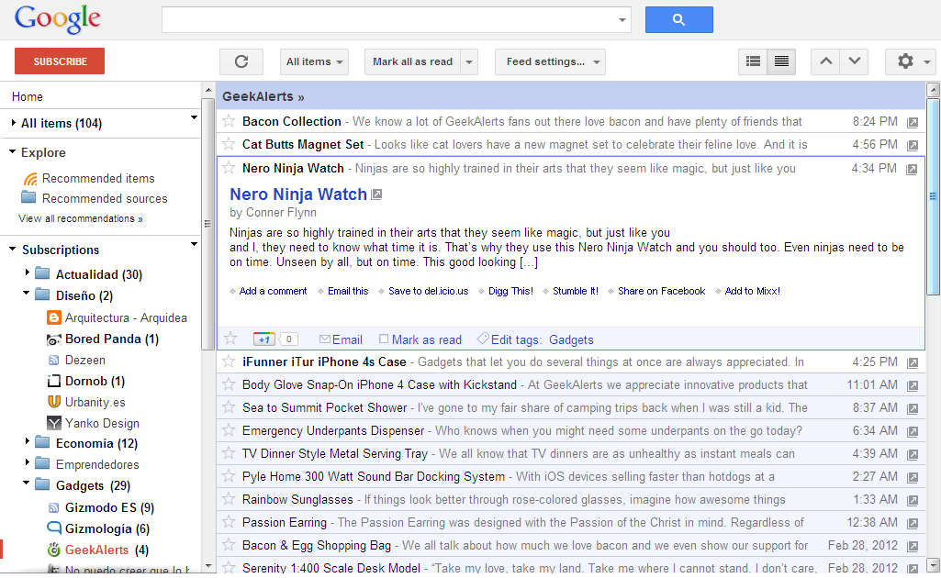
Task: Click the Share on Facebook link
Action: tap(661, 290)
